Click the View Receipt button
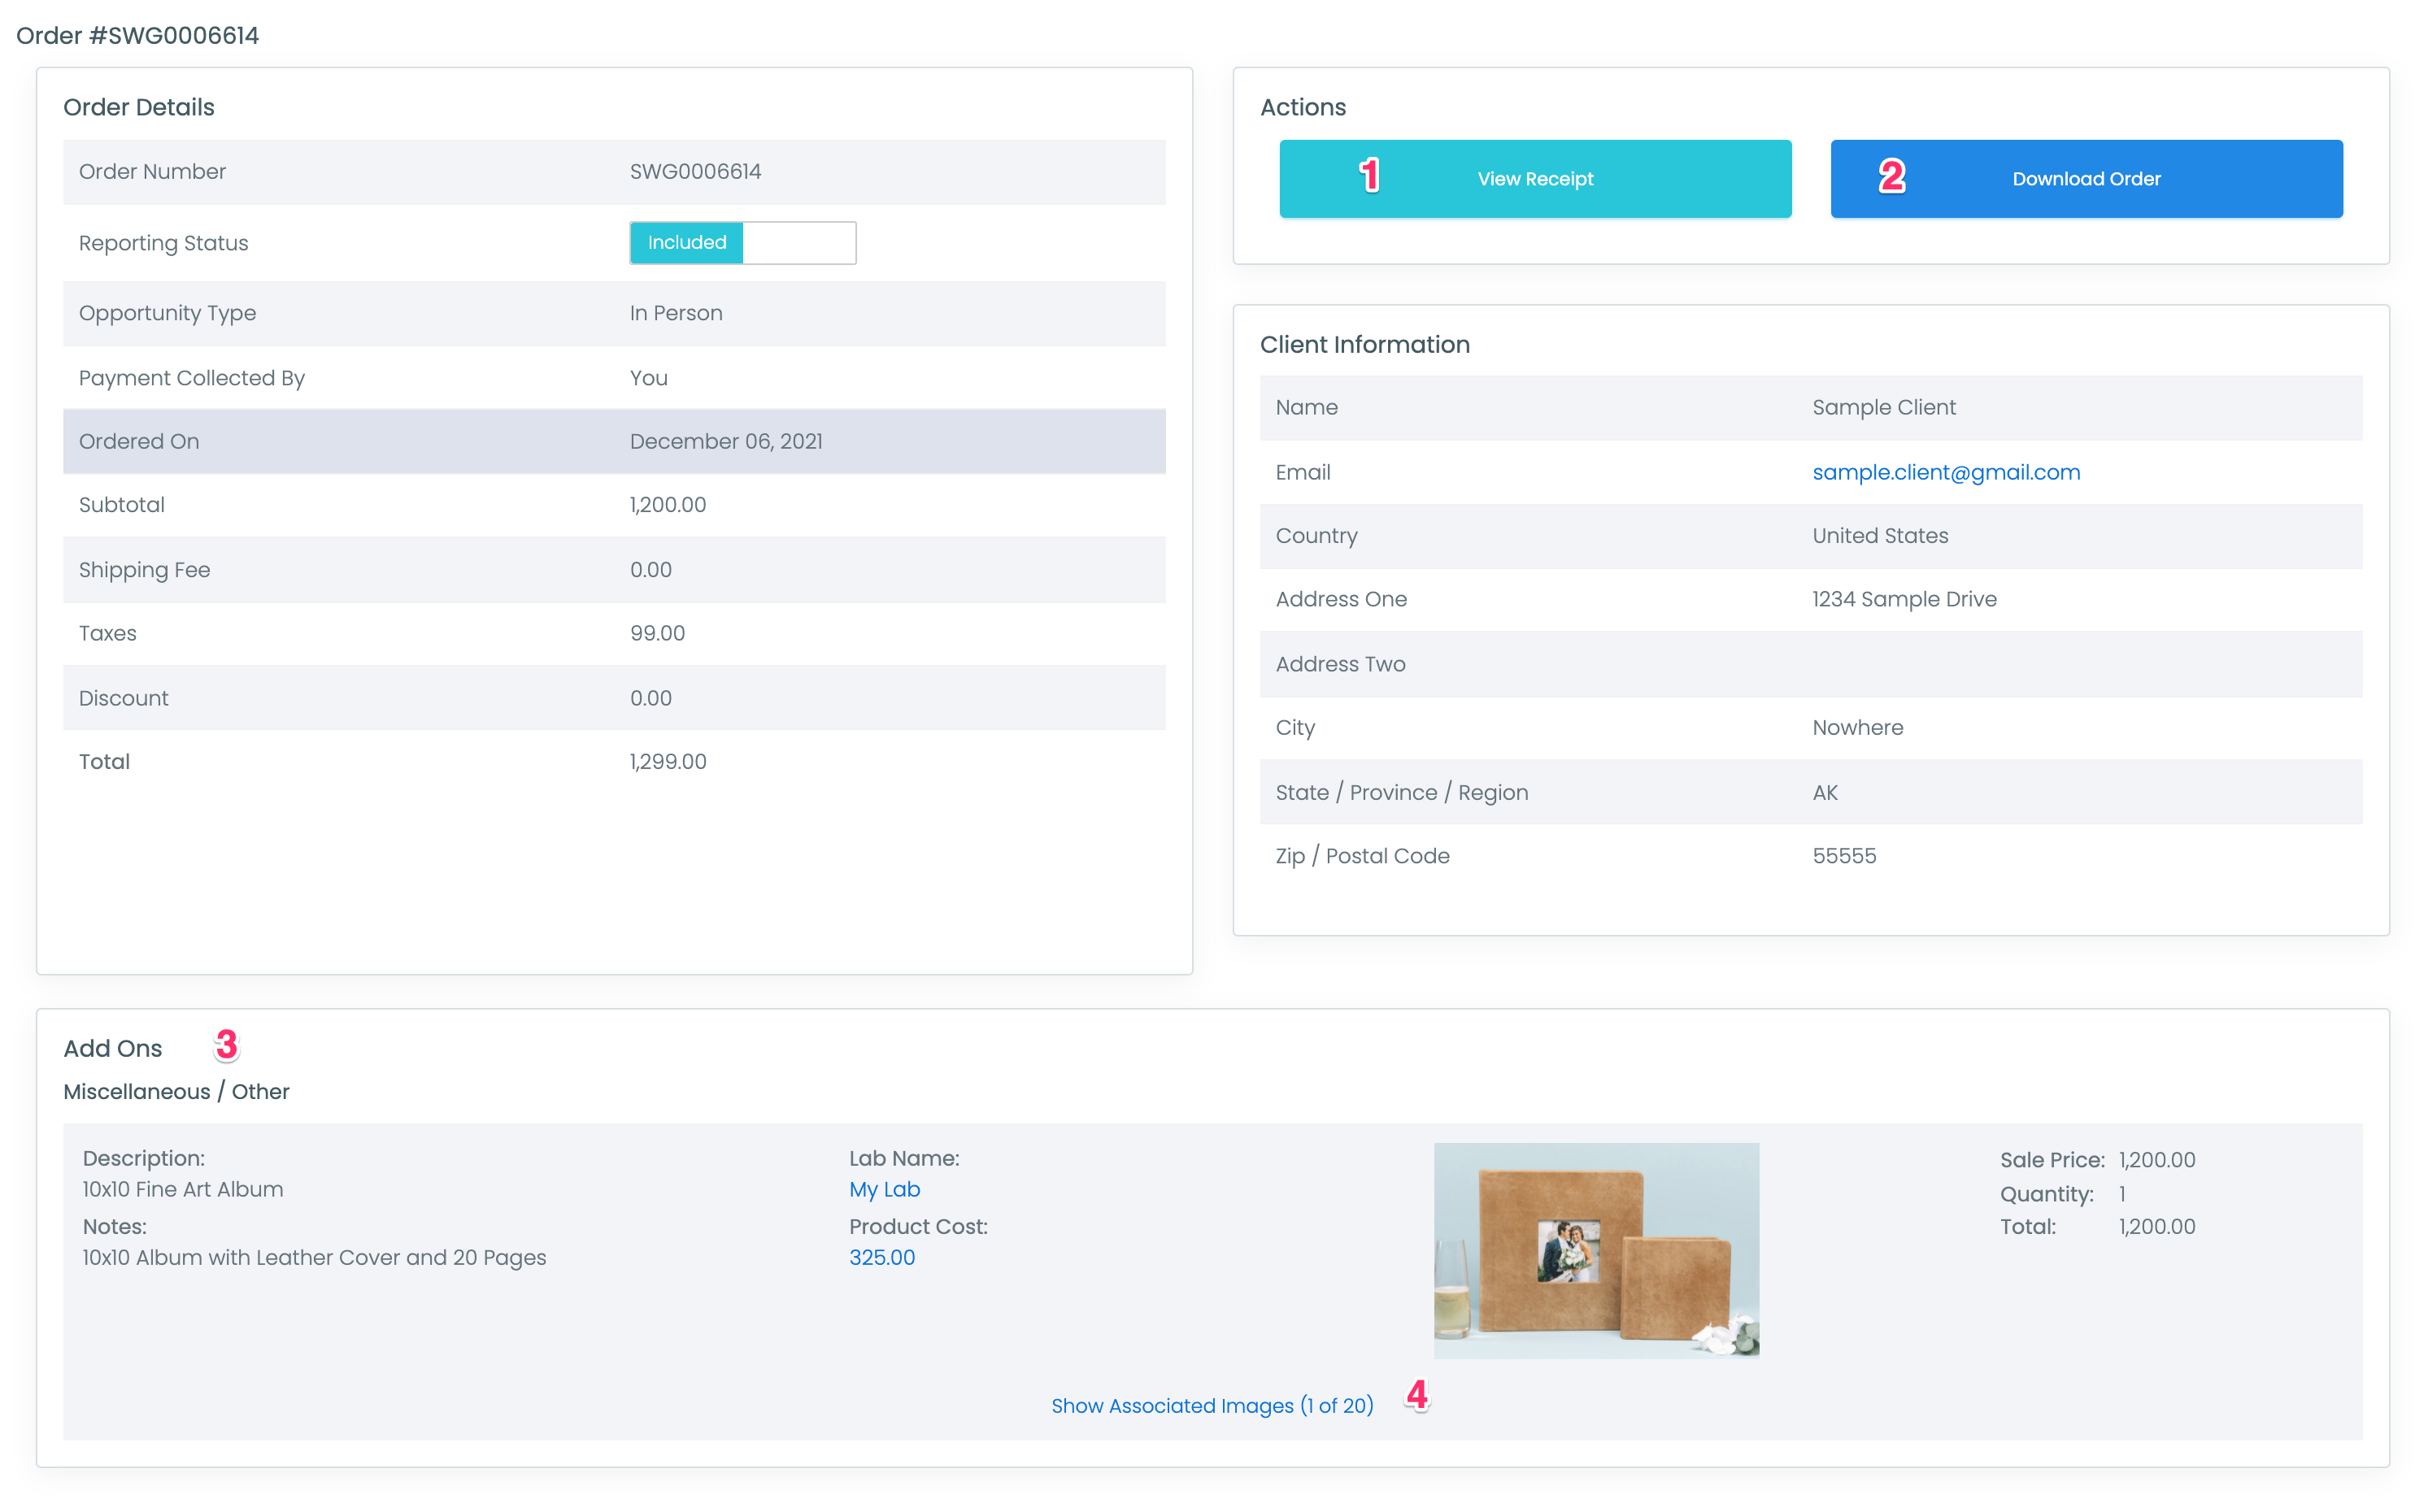The height and width of the screenshot is (1512, 2428). pyautogui.click(x=1534, y=179)
